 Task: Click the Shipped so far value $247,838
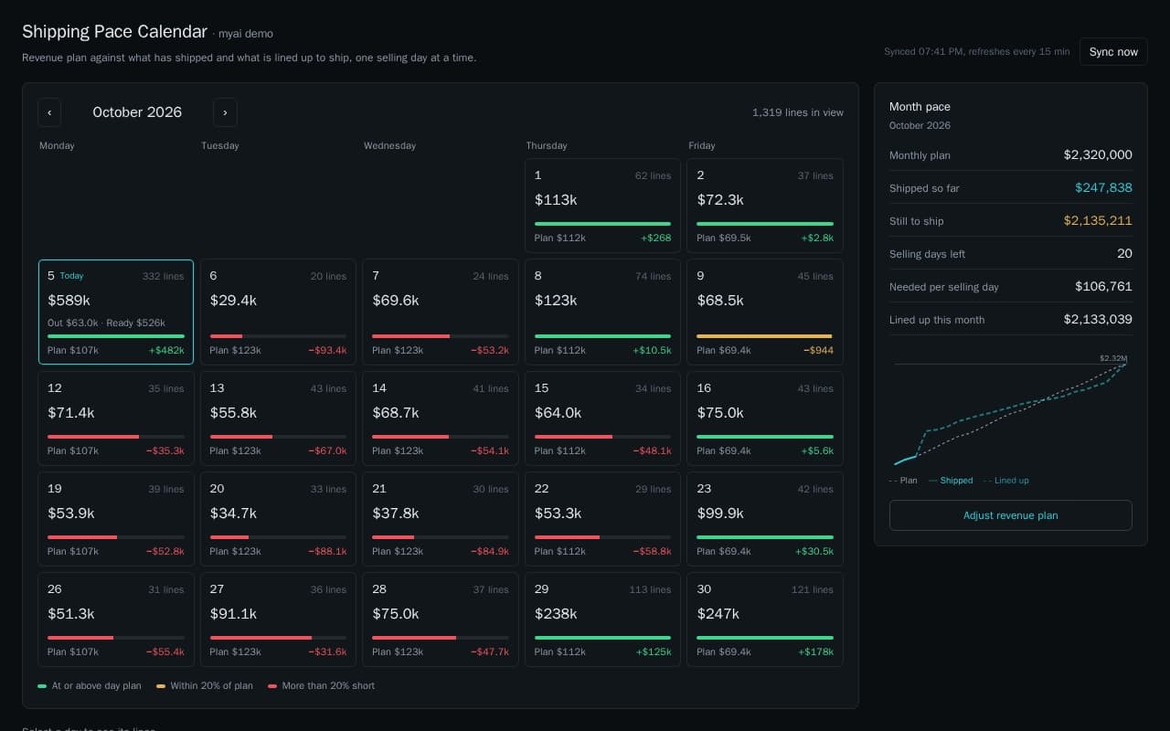(1103, 188)
